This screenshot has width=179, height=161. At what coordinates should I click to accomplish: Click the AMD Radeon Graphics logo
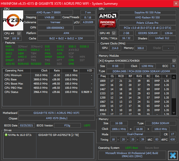108,20
